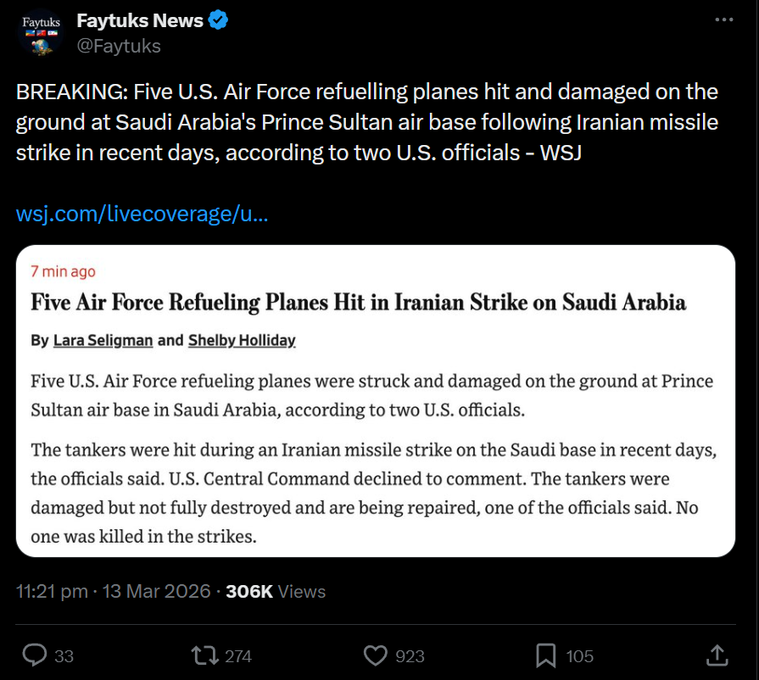Click the @Faytuks handle
Screen dimensions: 759x680
click(119, 46)
